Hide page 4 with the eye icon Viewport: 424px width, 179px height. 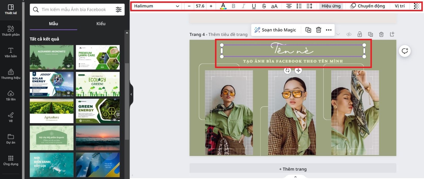tap(349, 34)
